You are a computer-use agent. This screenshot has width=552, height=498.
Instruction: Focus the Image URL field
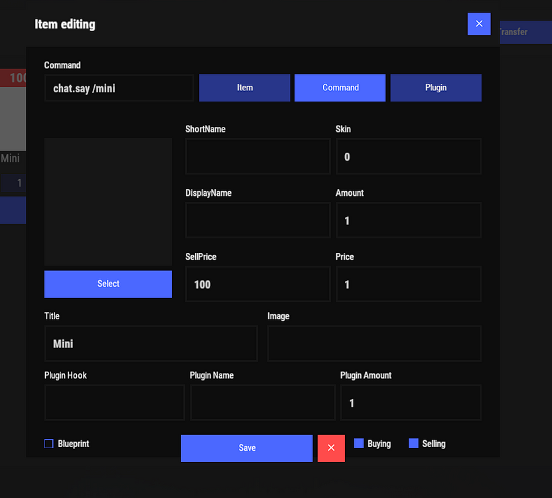tap(374, 344)
